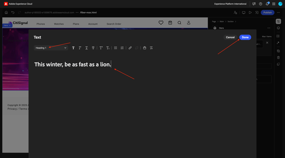Click the URL ellipsis before fiber-max.html
The width and height of the screenshot is (285, 158).
click(x=77, y=13)
